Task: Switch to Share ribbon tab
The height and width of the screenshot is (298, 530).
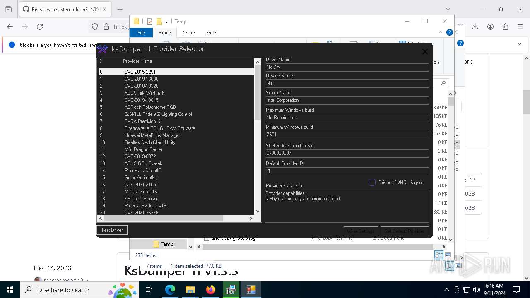Action: (x=189, y=33)
